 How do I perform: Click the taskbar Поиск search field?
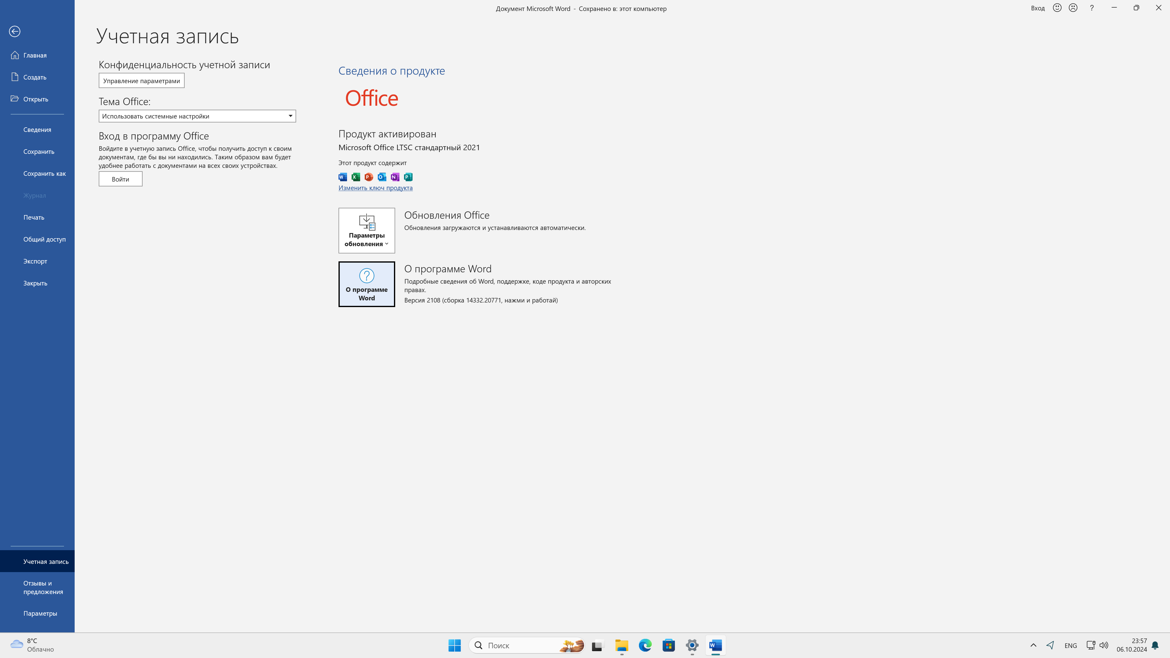pos(527,645)
